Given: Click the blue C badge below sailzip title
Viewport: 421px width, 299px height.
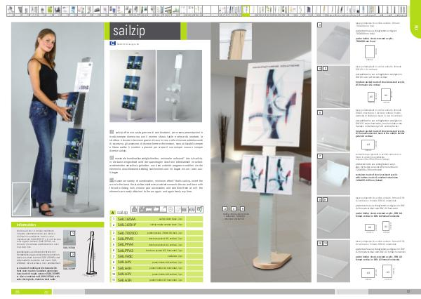Looking at the screenshot, I should 112,43.
